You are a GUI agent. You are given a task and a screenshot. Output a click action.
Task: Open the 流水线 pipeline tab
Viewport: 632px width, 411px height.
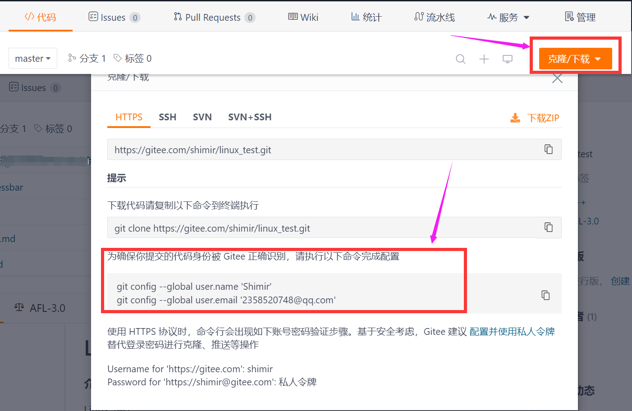coord(435,17)
